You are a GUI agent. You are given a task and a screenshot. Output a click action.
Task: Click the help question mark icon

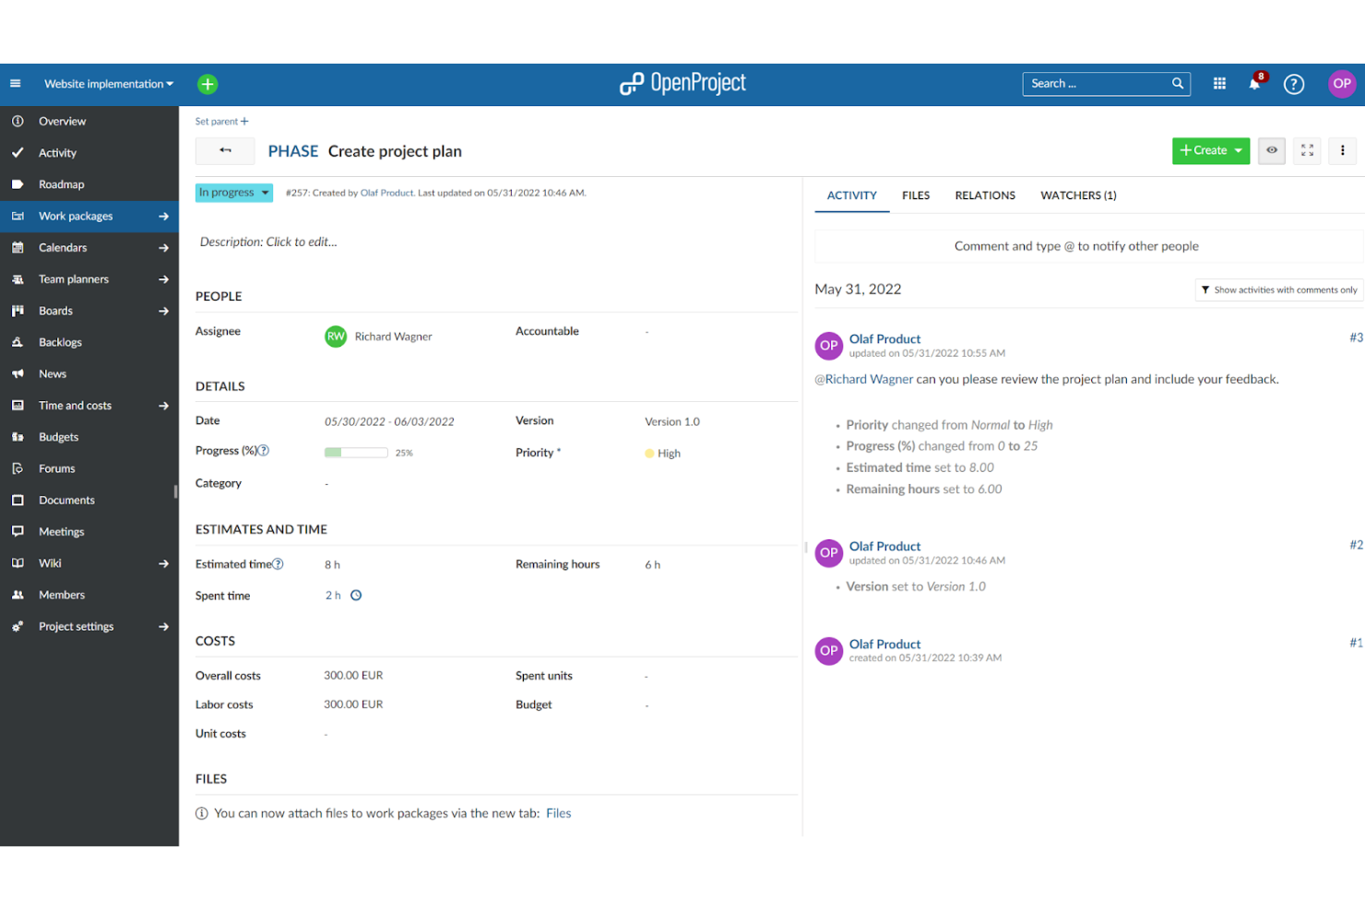1293,84
